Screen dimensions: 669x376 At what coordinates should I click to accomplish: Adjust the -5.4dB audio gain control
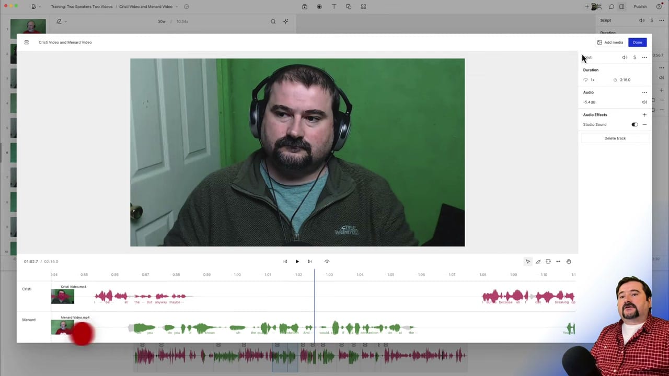[589, 102]
